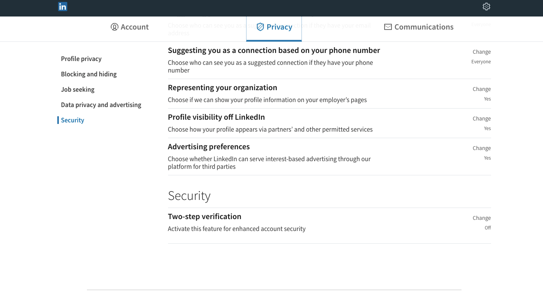Click the Advertising preferences heading
Screen dimensions: 543x292
point(209,147)
